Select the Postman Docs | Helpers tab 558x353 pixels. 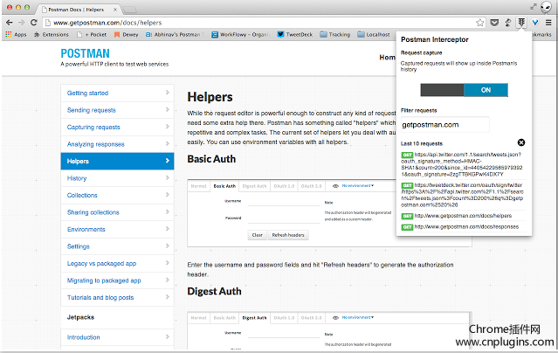point(77,10)
